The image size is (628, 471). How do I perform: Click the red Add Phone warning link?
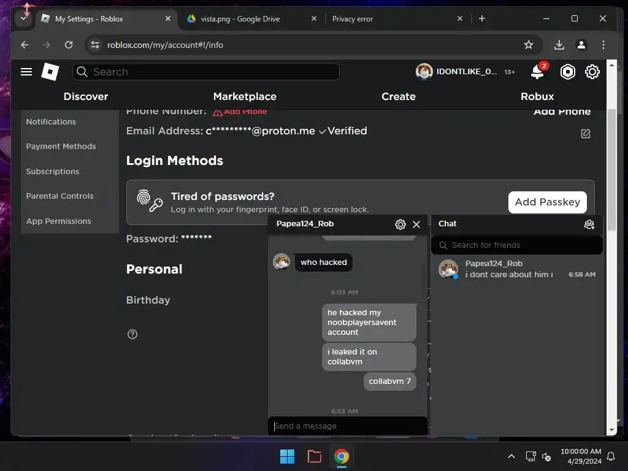click(240, 112)
